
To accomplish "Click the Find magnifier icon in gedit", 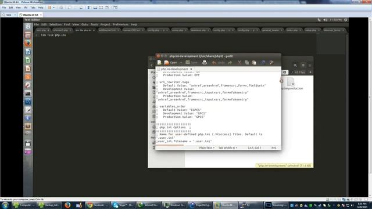I will (x=263, y=63).
